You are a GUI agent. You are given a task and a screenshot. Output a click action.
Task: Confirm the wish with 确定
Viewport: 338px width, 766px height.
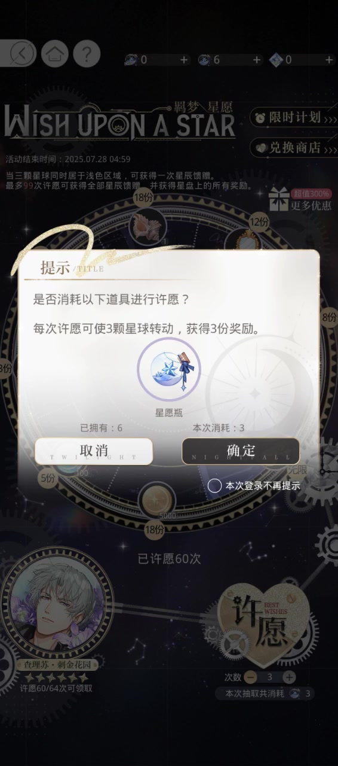[x=241, y=451]
